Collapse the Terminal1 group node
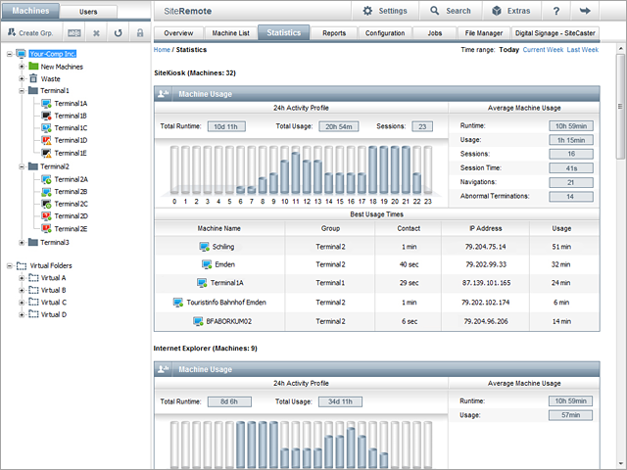Image resolution: width=627 pixels, height=470 pixels. (x=22, y=90)
